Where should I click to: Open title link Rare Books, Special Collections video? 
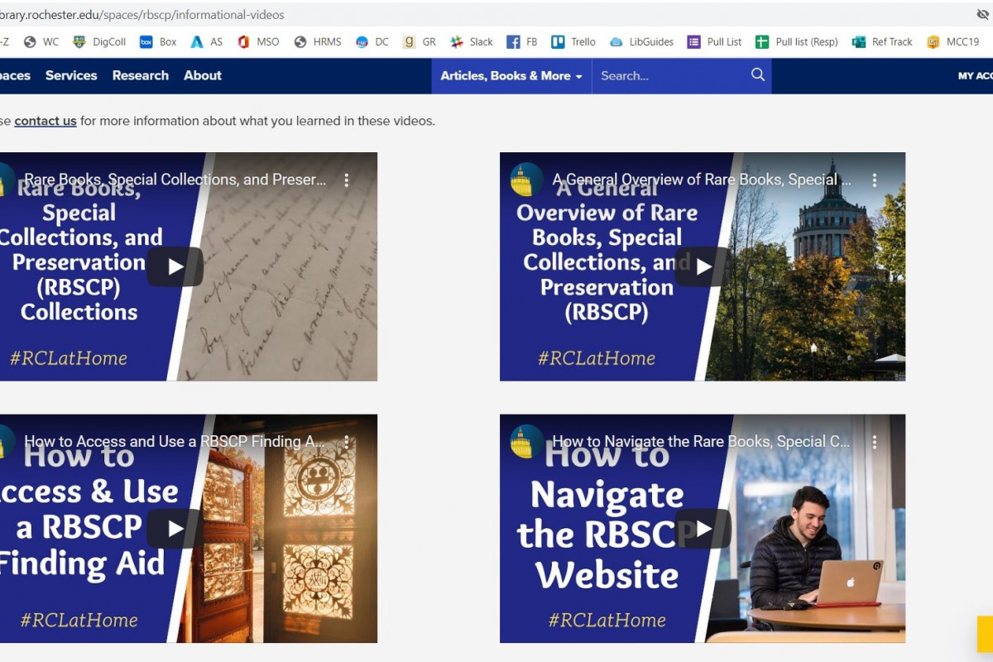[x=175, y=180]
